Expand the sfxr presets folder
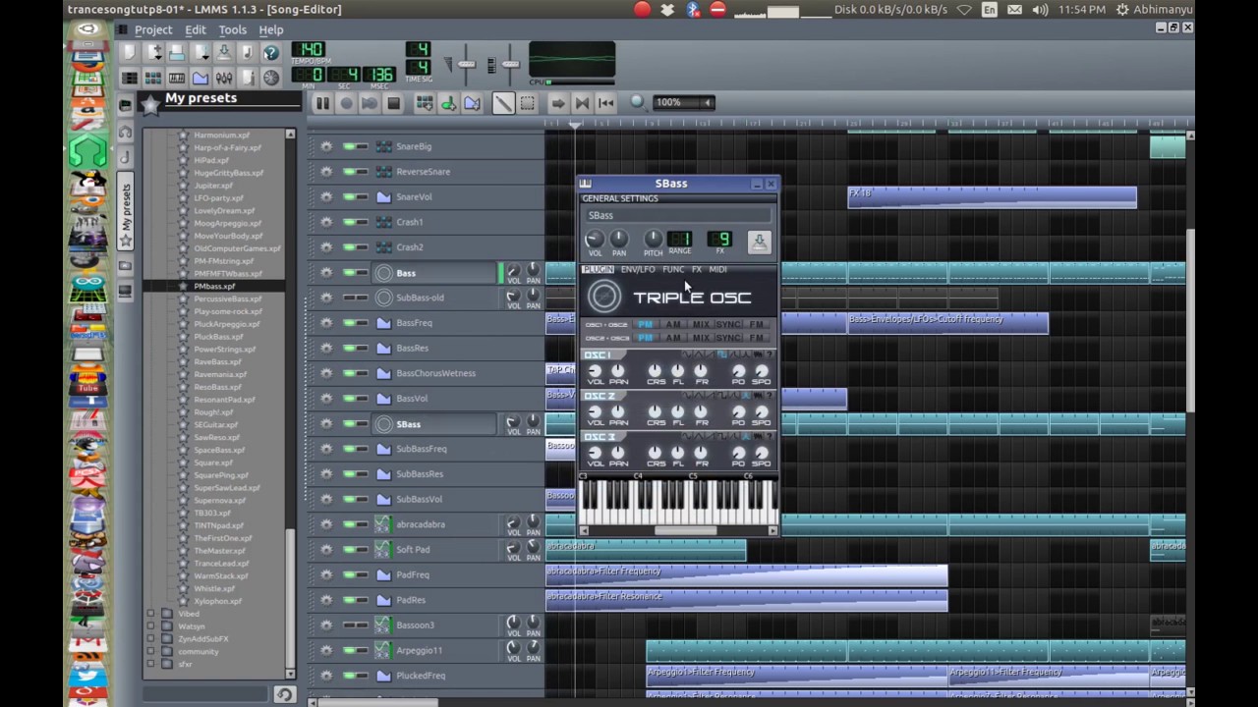The height and width of the screenshot is (707, 1258). (150, 665)
